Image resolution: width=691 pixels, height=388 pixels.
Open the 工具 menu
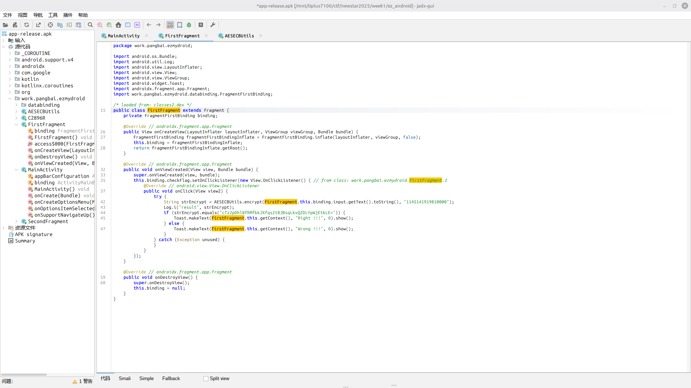click(x=53, y=15)
